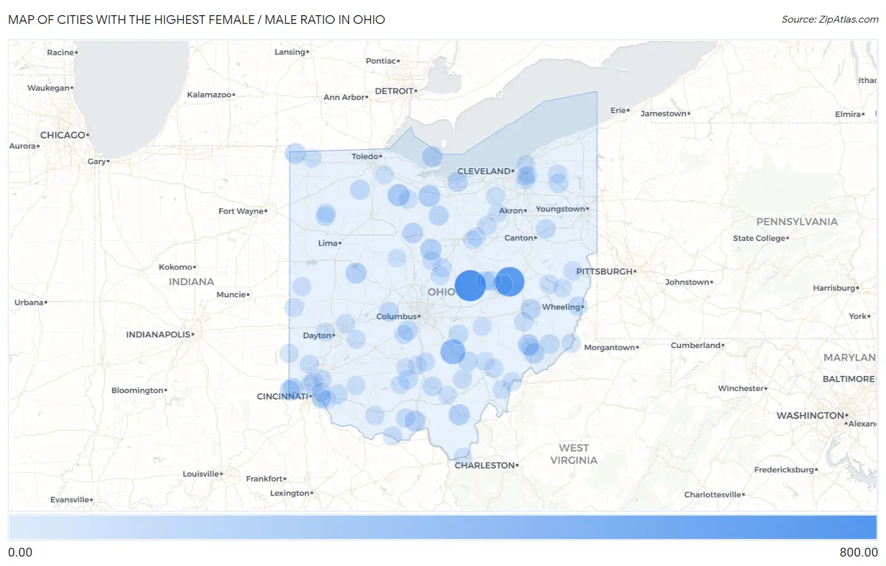This screenshot has width=886, height=566.
Task: Click the Pontiac city label
Action: point(381,61)
